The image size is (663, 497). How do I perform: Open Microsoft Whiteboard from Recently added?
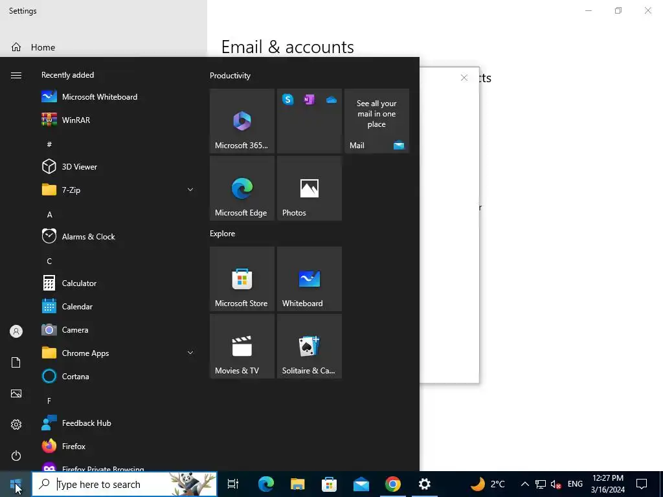click(x=117, y=97)
